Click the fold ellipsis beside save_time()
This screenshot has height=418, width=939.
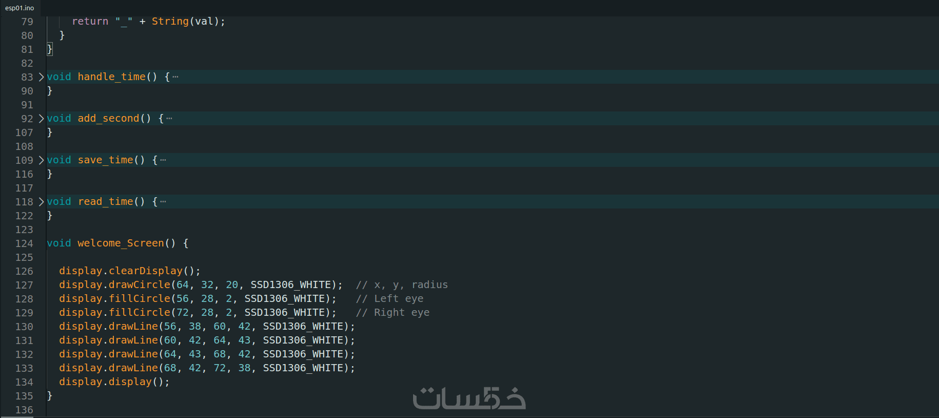163,160
